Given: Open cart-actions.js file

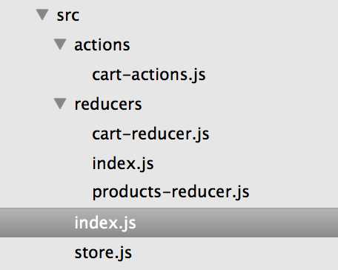Looking at the screenshot, I should [x=149, y=75].
